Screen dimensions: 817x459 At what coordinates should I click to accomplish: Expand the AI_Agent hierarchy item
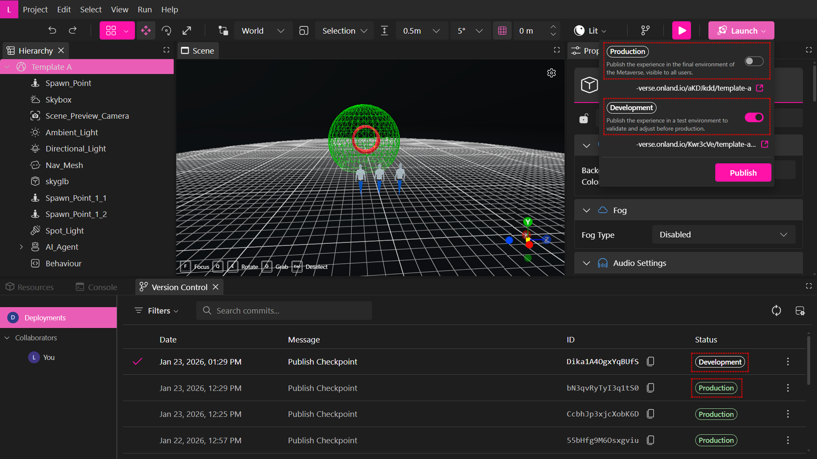click(x=21, y=247)
